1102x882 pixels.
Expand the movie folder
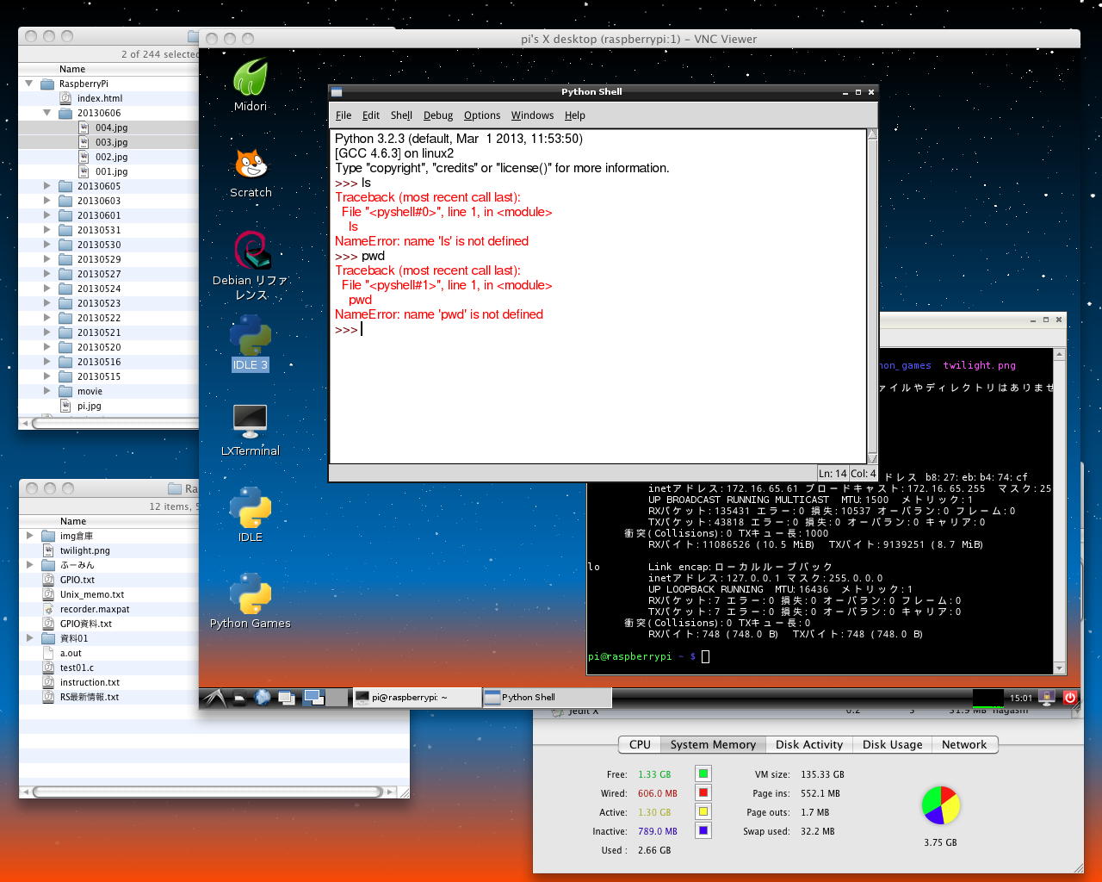point(47,391)
